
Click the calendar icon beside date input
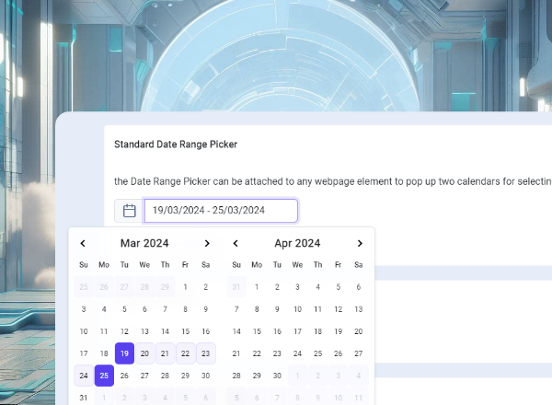[x=129, y=211]
